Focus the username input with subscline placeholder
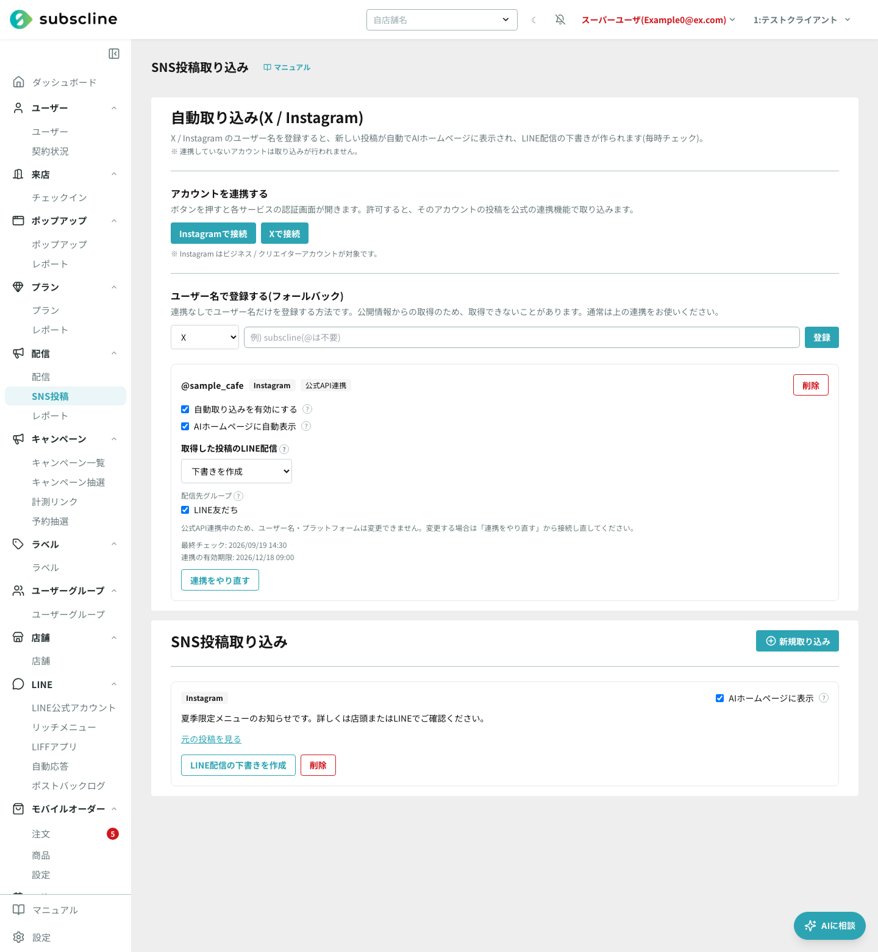Screen dimensions: 878x952 [522, 337]
